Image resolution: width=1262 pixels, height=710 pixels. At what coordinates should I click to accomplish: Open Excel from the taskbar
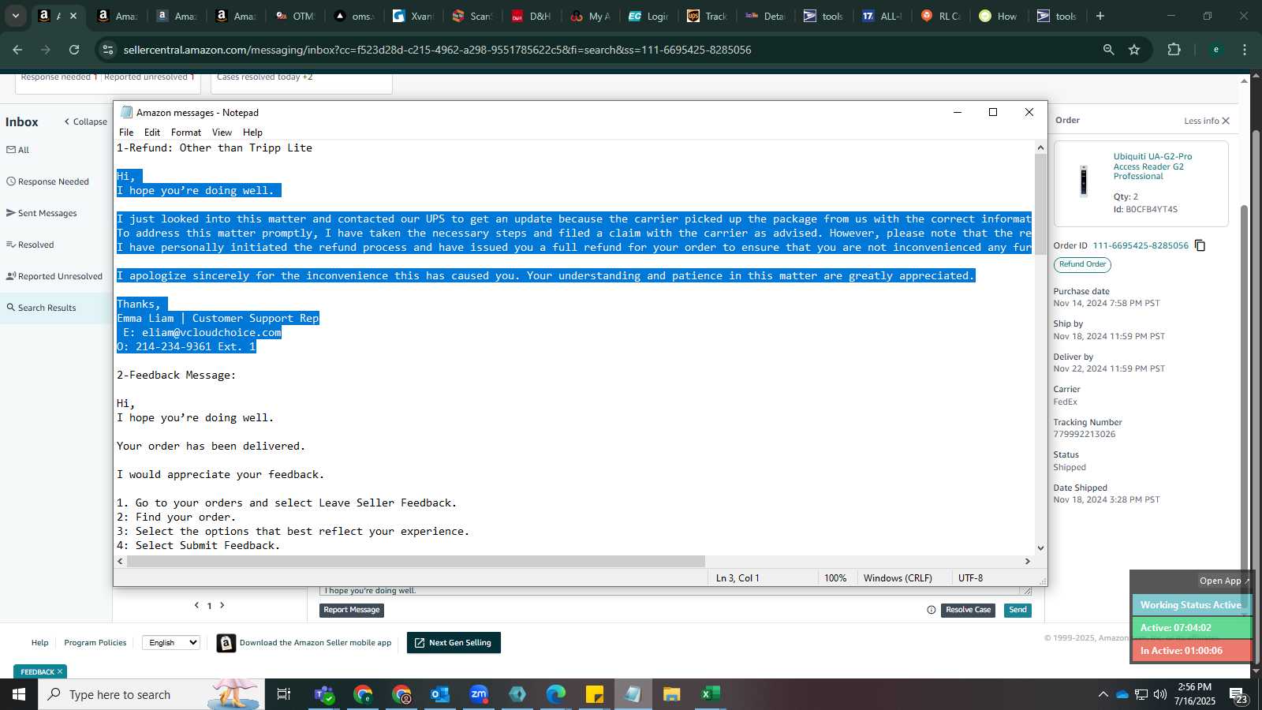pyautogui.click(x=711, y=694)
